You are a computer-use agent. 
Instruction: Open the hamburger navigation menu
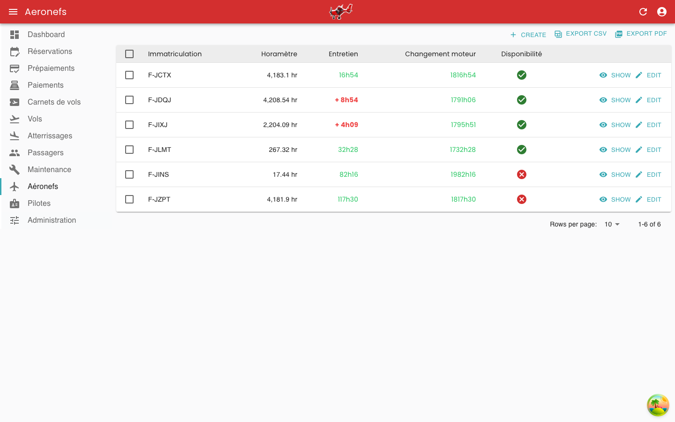click(13, 12)
